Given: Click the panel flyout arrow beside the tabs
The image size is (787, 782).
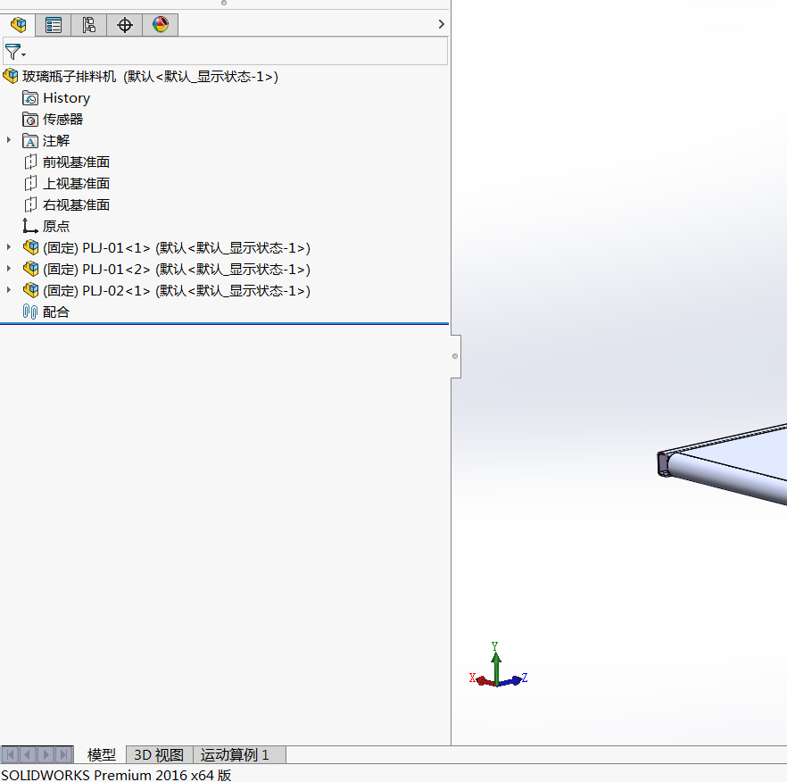Looking at the screenshot, I should click(441, 24).
